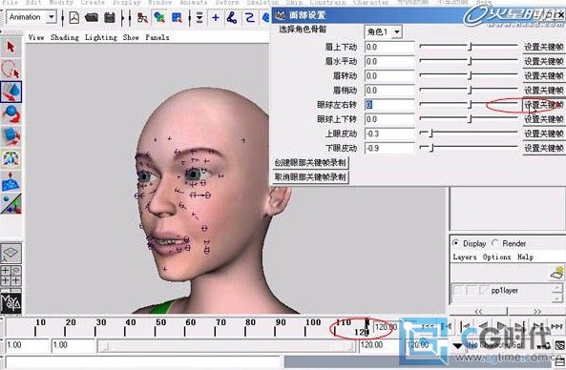Open the Show panel menu

click(131, 37)
